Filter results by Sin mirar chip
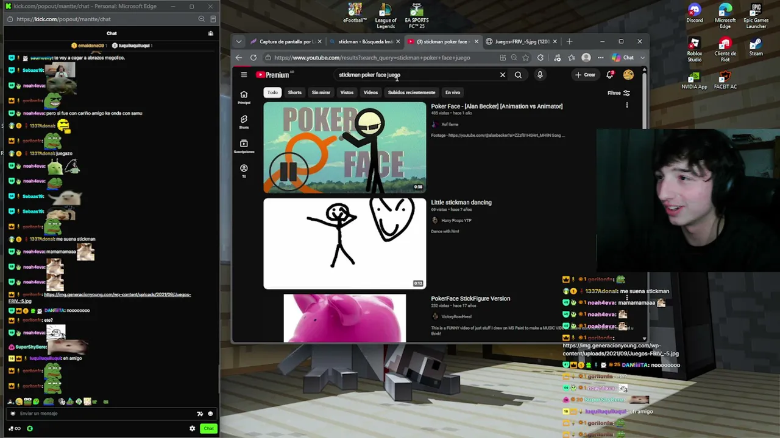The width and height of the screenshot is (780, 438). click(321, 92)
